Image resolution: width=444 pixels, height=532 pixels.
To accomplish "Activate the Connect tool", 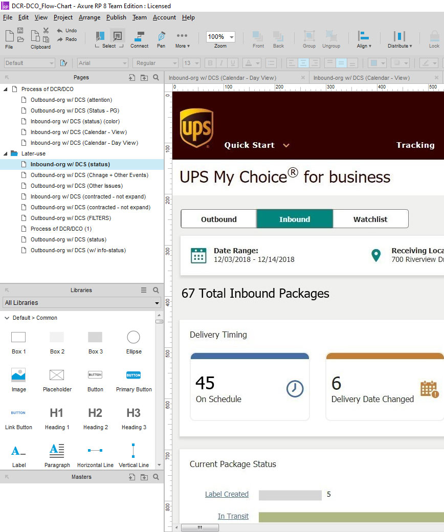I will tap(139, 37).
